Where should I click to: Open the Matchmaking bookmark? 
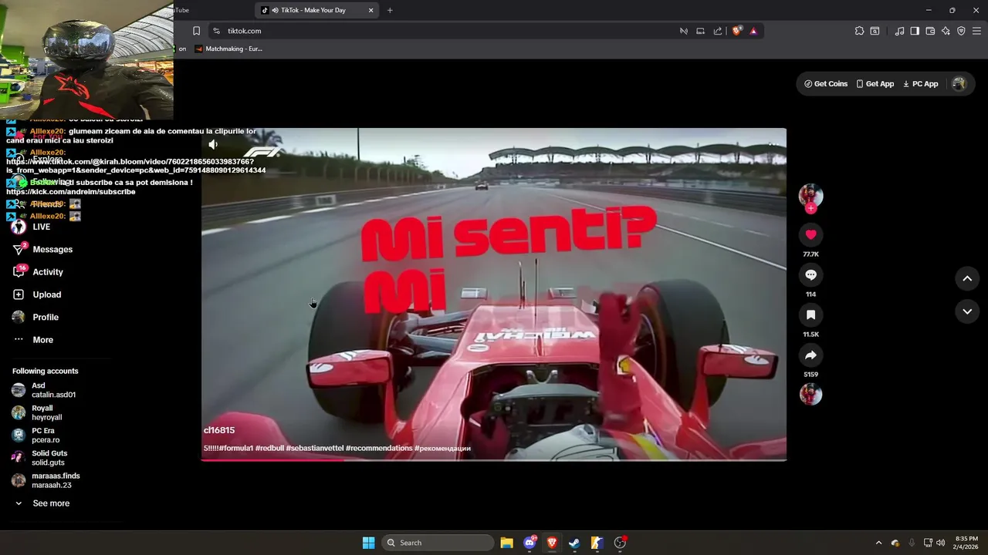pos(229,49)
